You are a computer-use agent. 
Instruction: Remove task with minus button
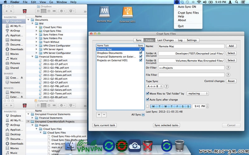pyautogui.click(x=104, y=114)
